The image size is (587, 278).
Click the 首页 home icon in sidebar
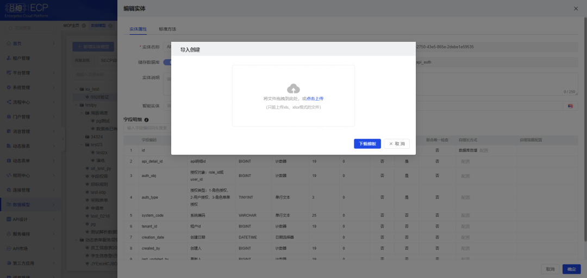[x=9, y=43]
